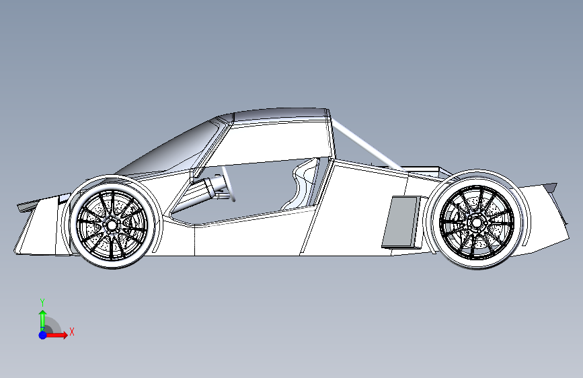Select the diagonal roll bar strut behind the roof

[x=367, y=146]
